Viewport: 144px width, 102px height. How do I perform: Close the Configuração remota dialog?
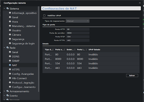pyautogui.click(x=140, y=3)
